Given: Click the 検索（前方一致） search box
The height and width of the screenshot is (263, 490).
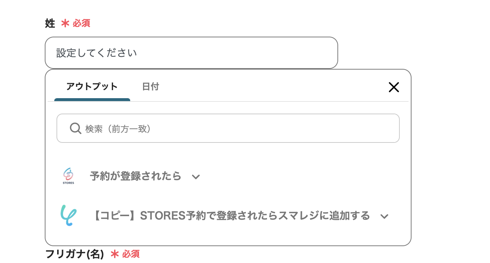Looking at the screenshot, I should click(x=235, y=129).
